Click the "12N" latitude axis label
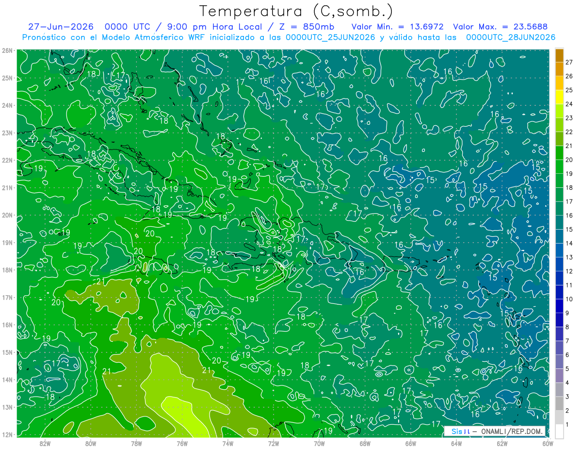Screen dimensions: 582x450 tap(7, 434)
